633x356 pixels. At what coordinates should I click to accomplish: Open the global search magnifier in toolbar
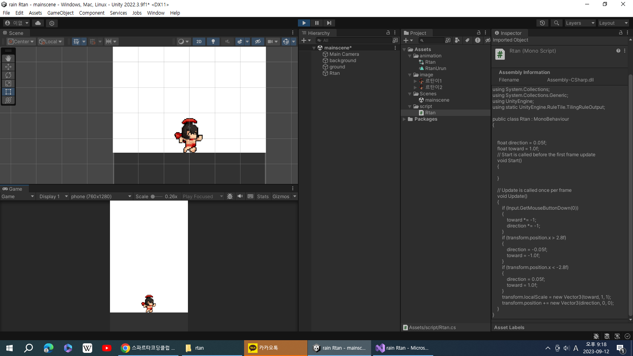click(x=557, y=23)
